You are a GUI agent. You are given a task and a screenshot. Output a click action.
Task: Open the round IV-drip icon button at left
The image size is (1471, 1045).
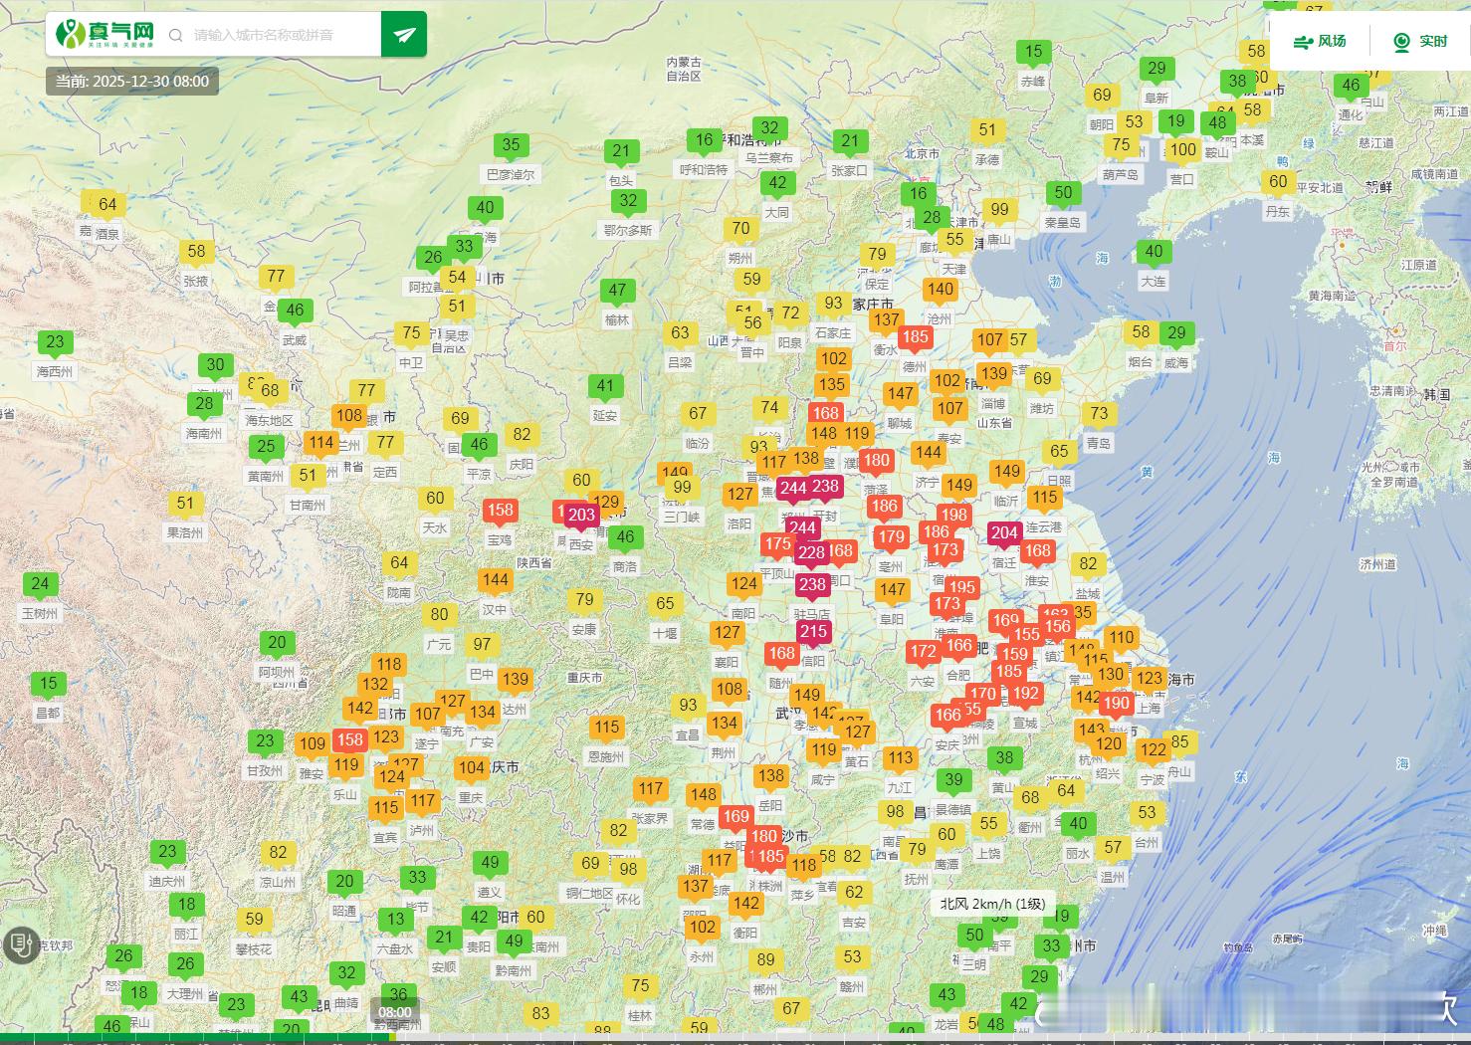(21, 944)
